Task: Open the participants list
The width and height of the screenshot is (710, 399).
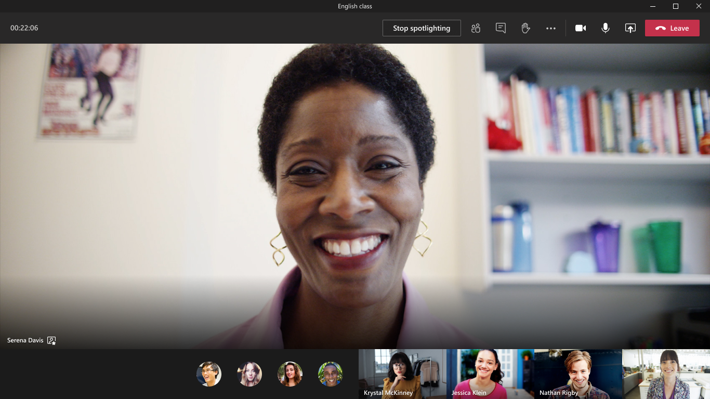Action: 476,28
